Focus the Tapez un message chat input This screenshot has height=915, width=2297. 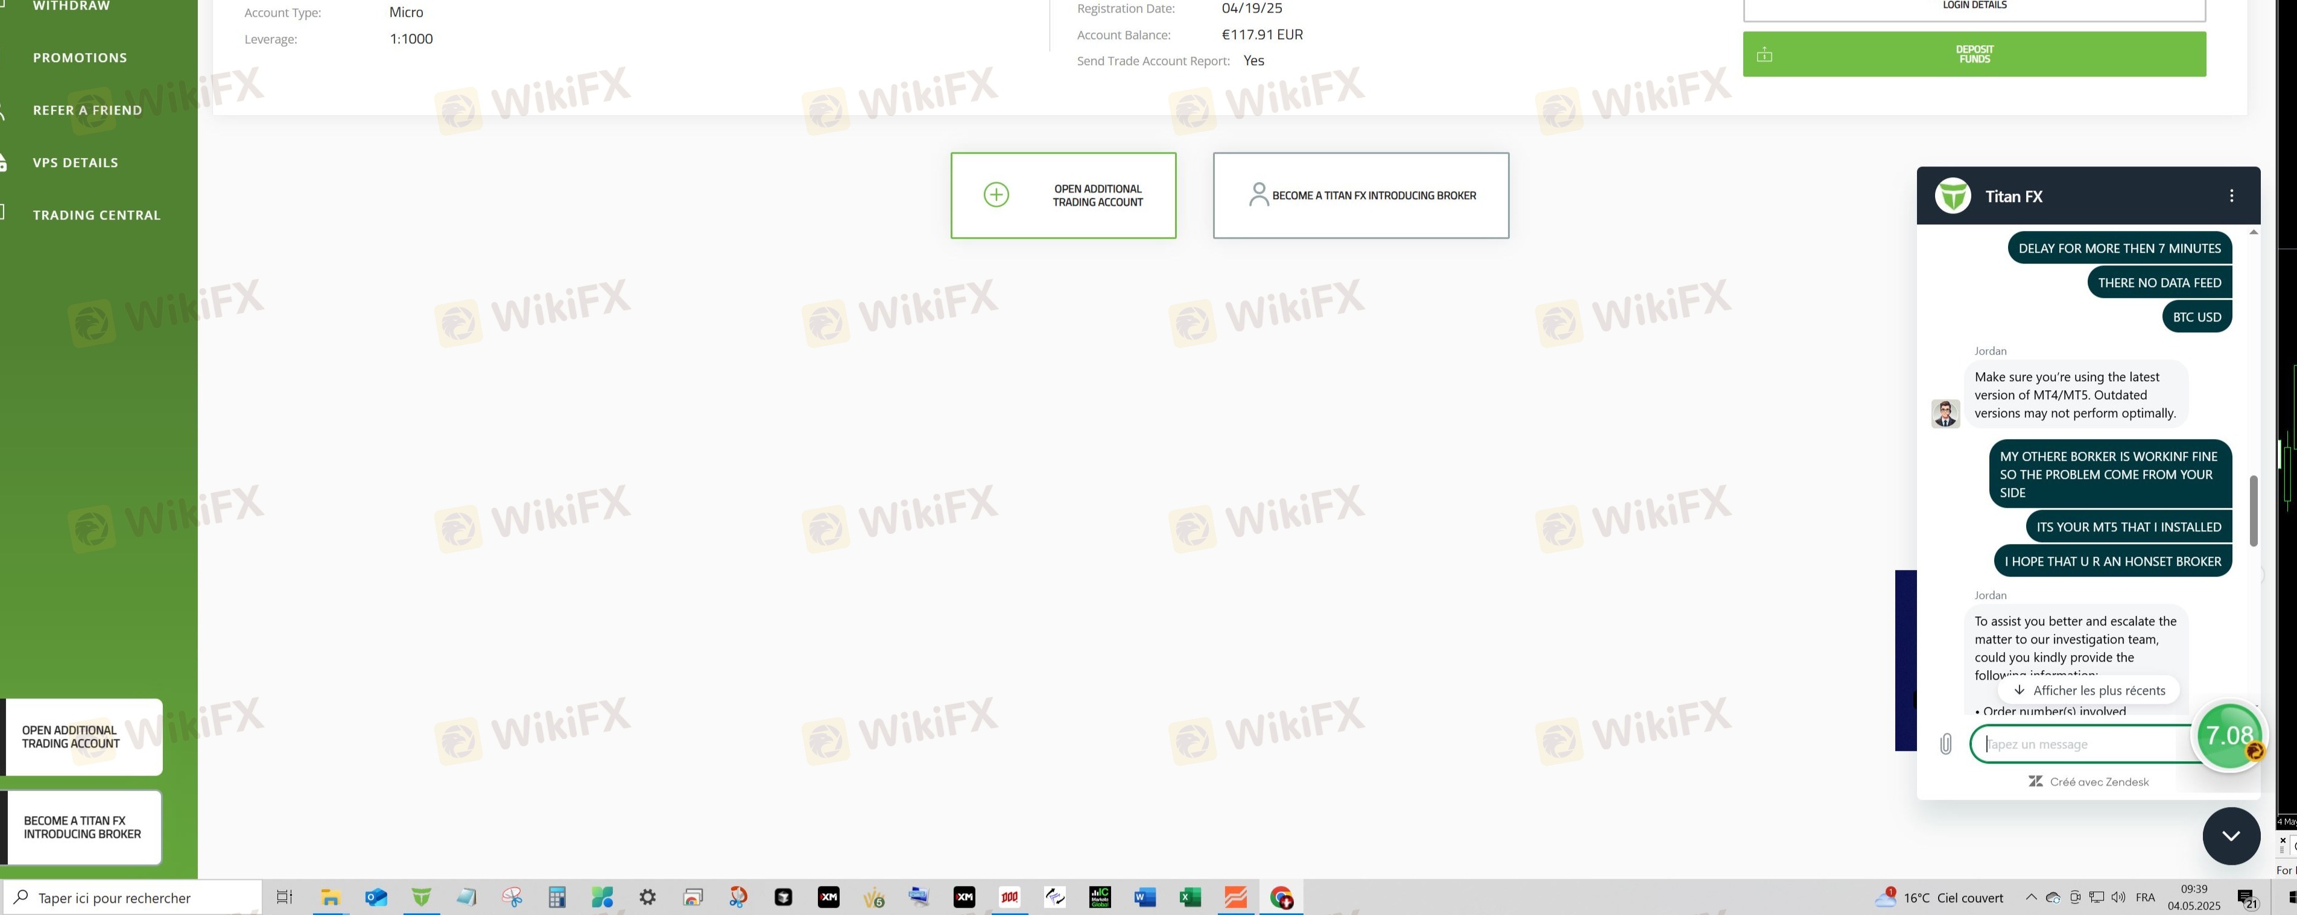pyautogui.click(x=2082, y=744)
